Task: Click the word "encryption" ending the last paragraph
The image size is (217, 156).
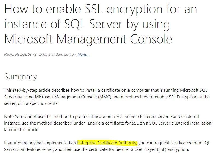Action: coord(179,149)
